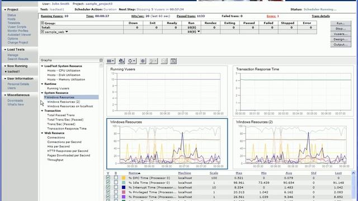
Task: Click the pink % Privileged Time color swatch
Action: pyautogui.click(x=124, y=192)
